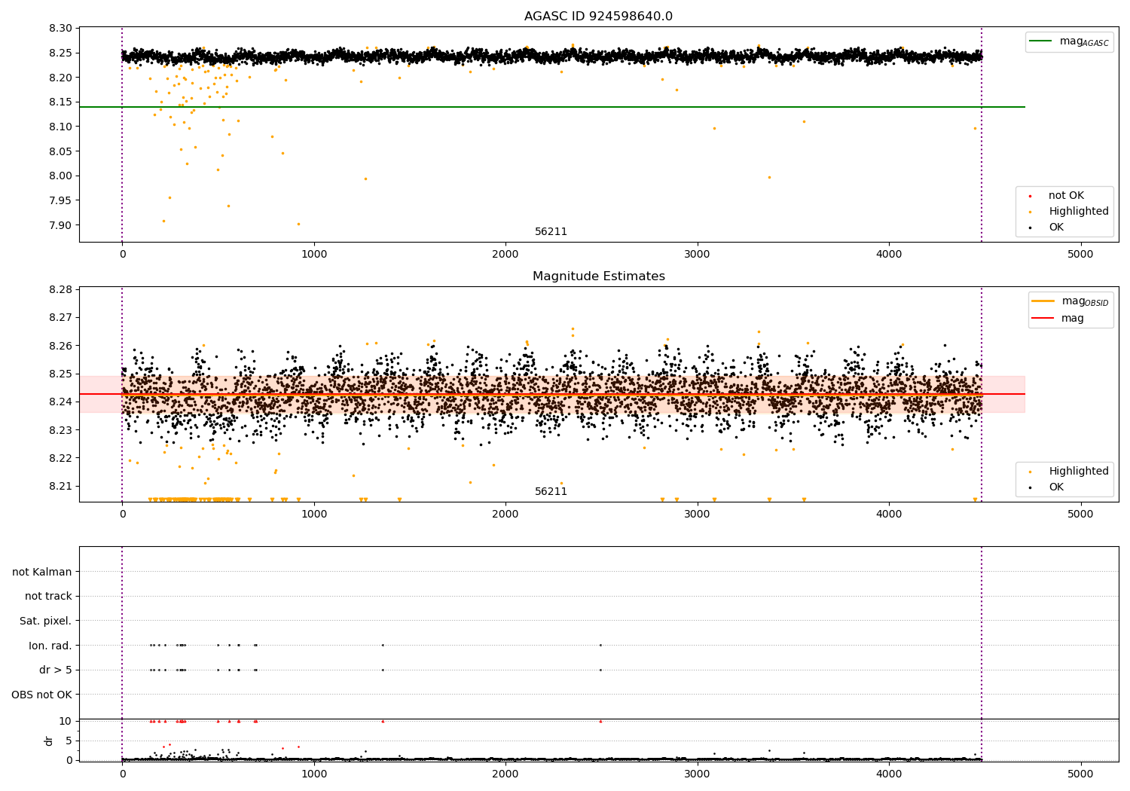Image resolution: width=1130 pixels, height=791 pixels.
Task: Click the 'OBS not OK' axis label
Action: pos(42,695)
